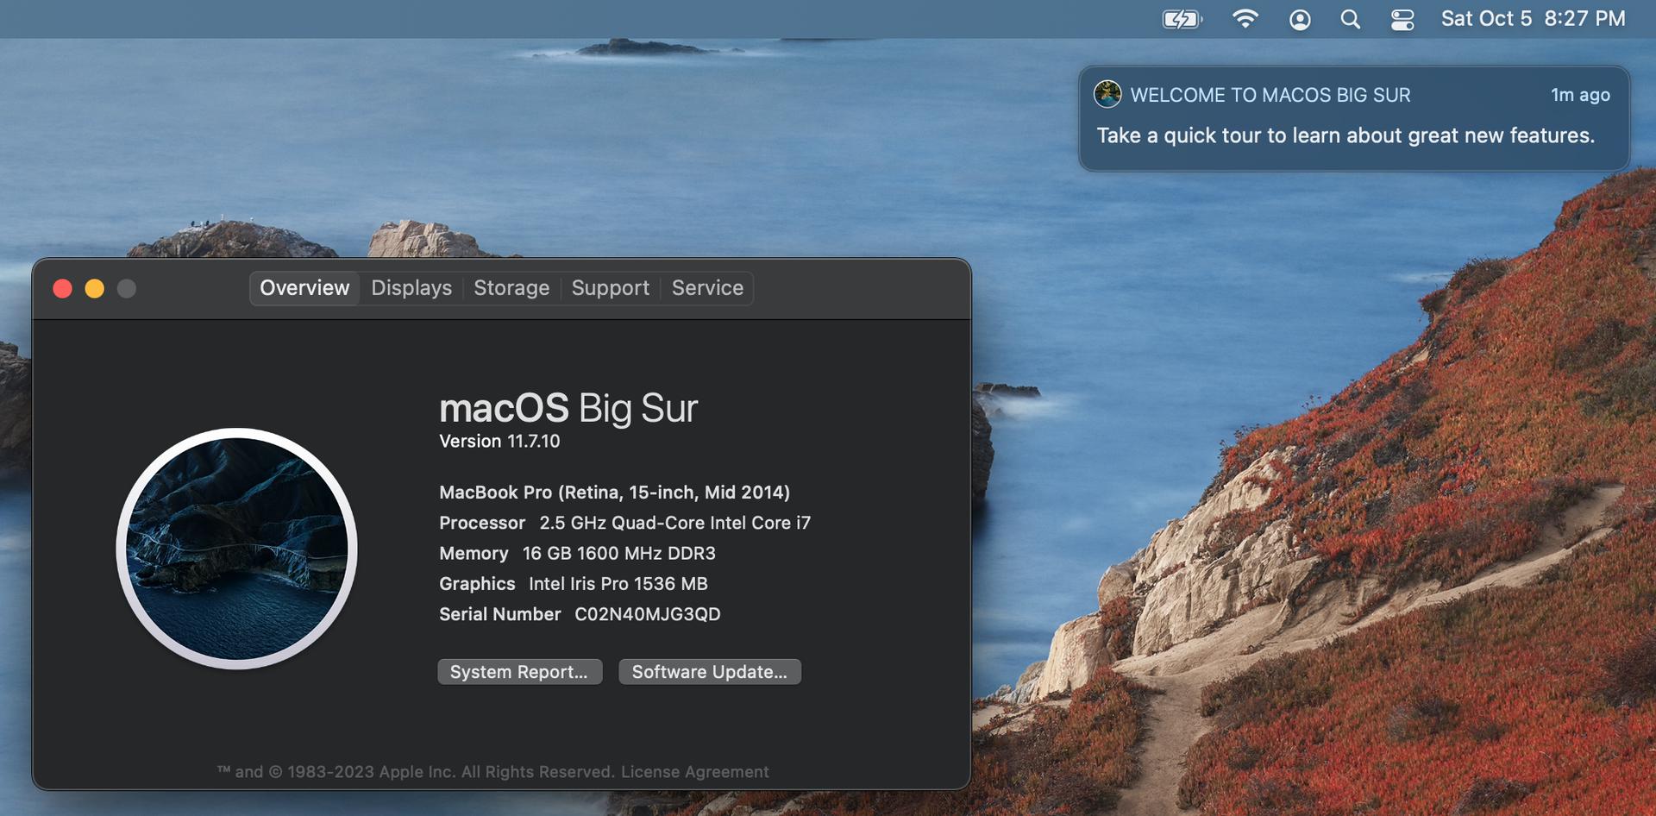Viewport: 1656px width, 816px height.
Task: Click 'Take a quick tour' notification message
Action: coord(1345,135)
